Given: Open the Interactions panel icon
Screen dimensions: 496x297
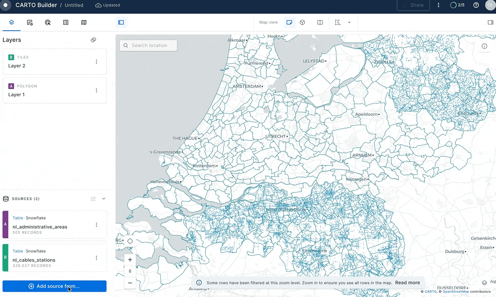Looking at the screenshot, I should pyautogui.click(x=48, y=22).
